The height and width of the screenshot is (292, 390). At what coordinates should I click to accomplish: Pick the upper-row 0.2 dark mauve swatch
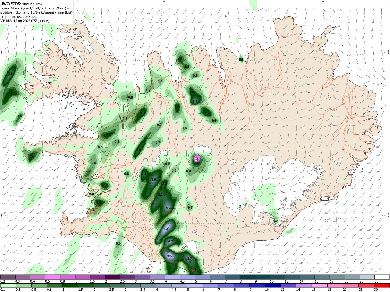pyautogui.click(x=8, y=277)
